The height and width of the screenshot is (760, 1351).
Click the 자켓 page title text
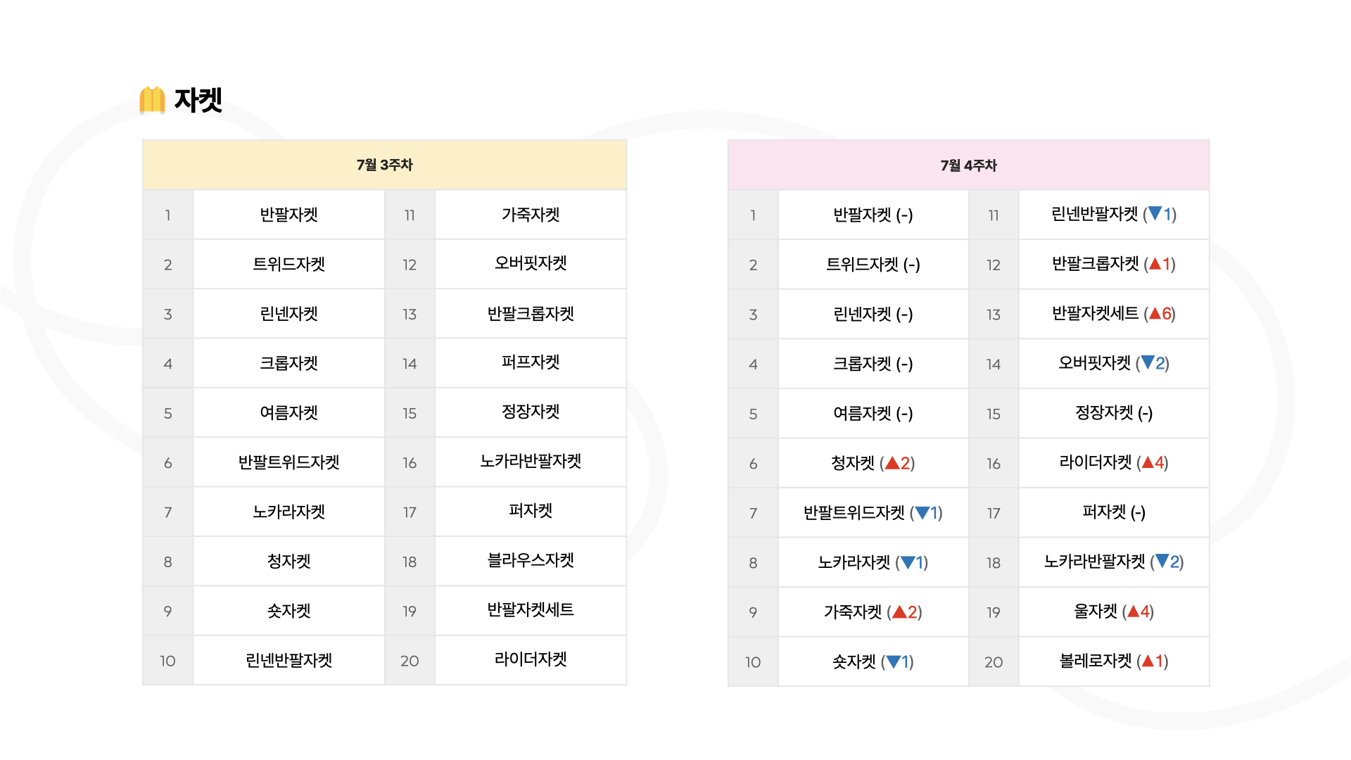pos(198,100)
